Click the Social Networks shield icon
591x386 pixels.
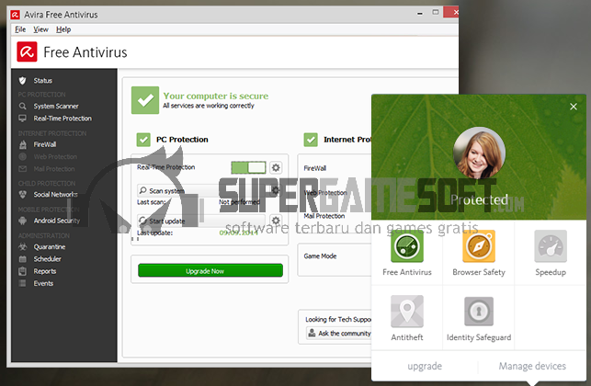pos(23,195)
